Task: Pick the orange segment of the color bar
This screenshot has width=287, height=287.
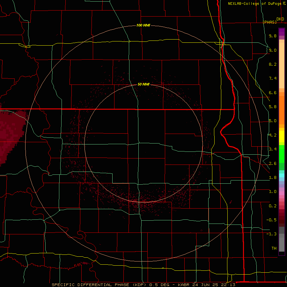Action: pyautogui.click(x=282, y=110)
